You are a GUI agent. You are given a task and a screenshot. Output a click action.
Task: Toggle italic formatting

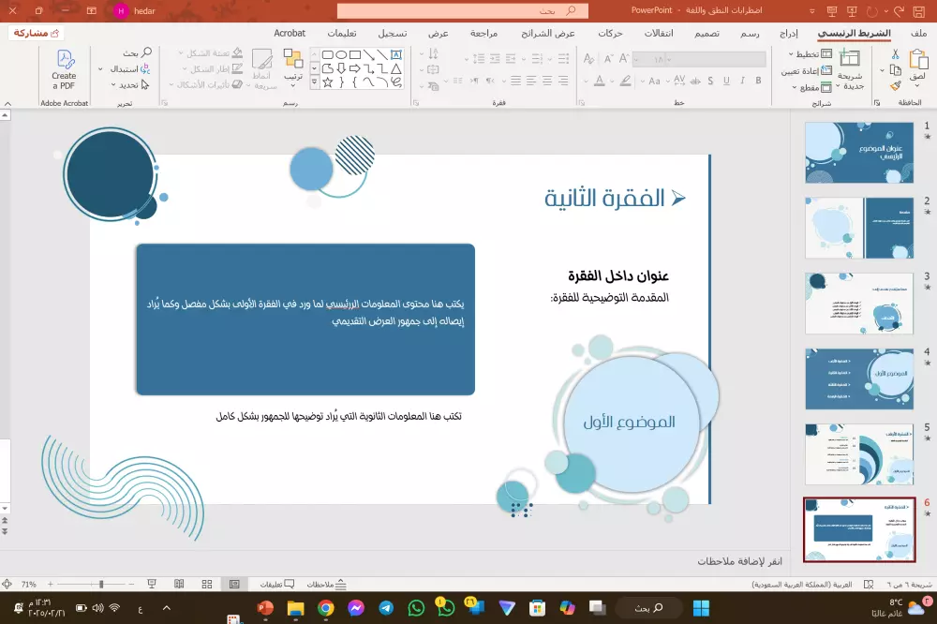pos(742,81)
